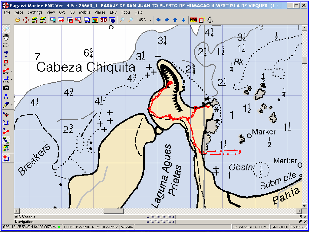Click the horizontal scrollbar right arrow
Viewport: 310px width, 232px height.
299,211
